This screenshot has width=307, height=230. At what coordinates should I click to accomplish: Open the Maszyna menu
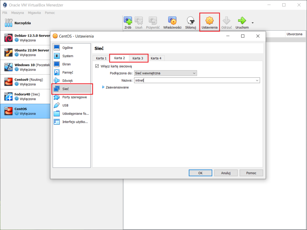point(17,13)
